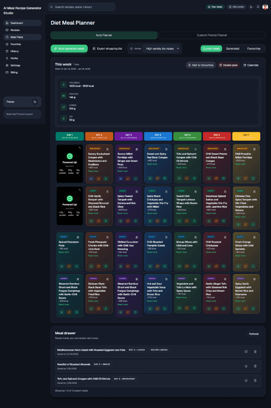This screenshot has height=408, width=271.
Task: Bookmark the Sweet Chili Tempeh Lettuce Wraps card
Action: pos(196,192)
